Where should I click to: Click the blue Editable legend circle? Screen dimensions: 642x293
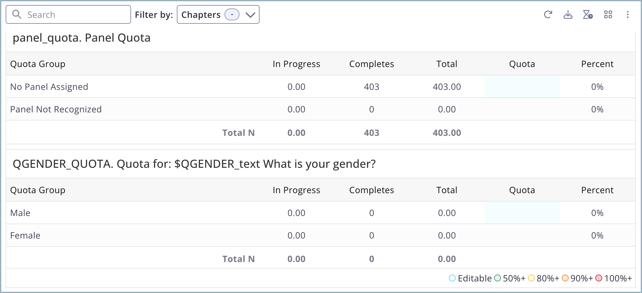452,278
